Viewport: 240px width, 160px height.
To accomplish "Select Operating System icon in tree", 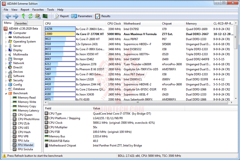I will 10,41.
